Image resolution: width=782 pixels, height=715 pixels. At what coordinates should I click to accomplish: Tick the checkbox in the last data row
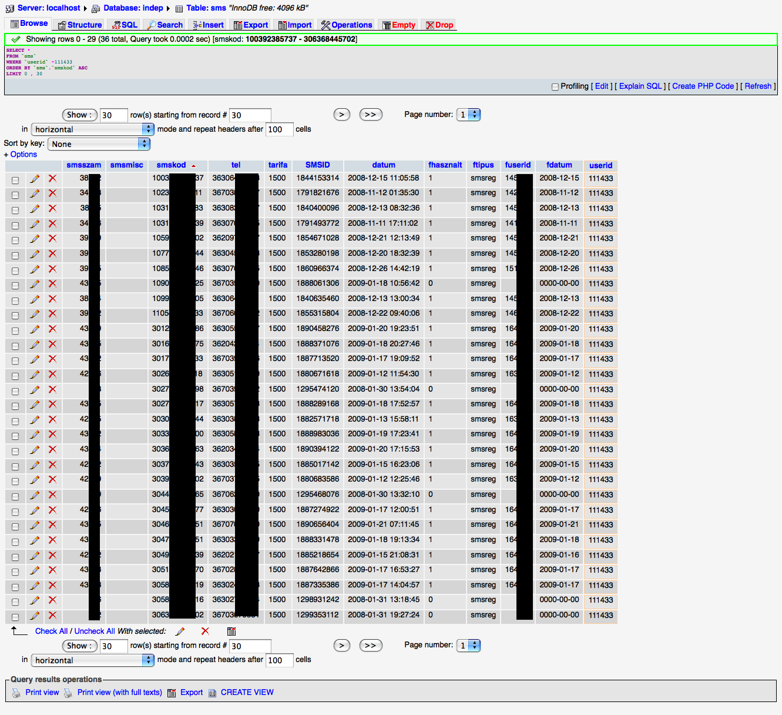click(x=15, y=617)
